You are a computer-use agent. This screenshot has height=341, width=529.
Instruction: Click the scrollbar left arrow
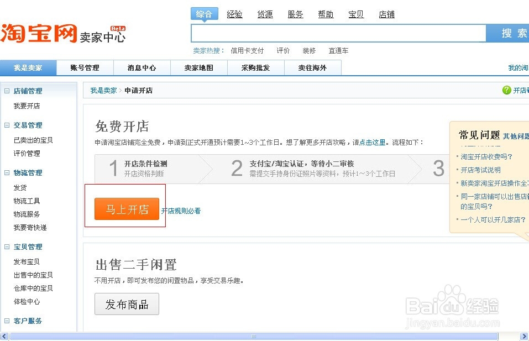(4, 336)
